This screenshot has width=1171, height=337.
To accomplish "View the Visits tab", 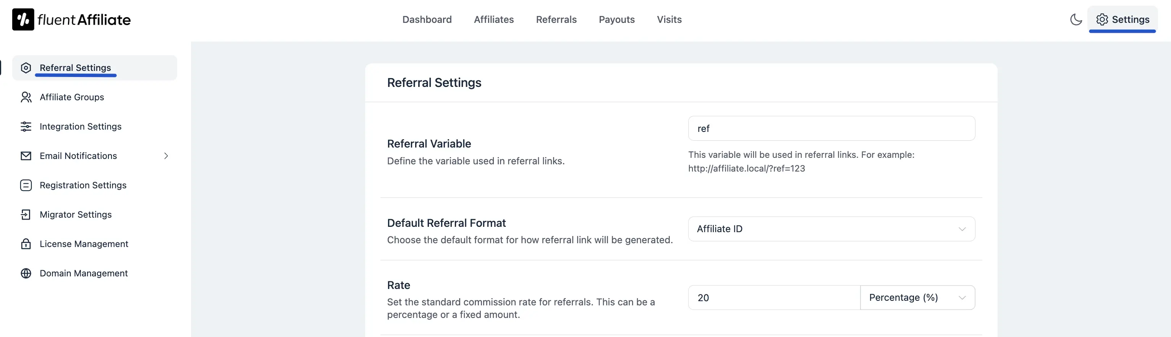I will (669, 19).
